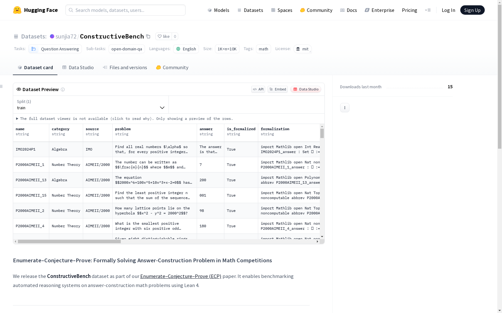The width and height of the screenshot is (502, 313).
Task: Copy dataset name with the copy icon
Action: [148, 36]
